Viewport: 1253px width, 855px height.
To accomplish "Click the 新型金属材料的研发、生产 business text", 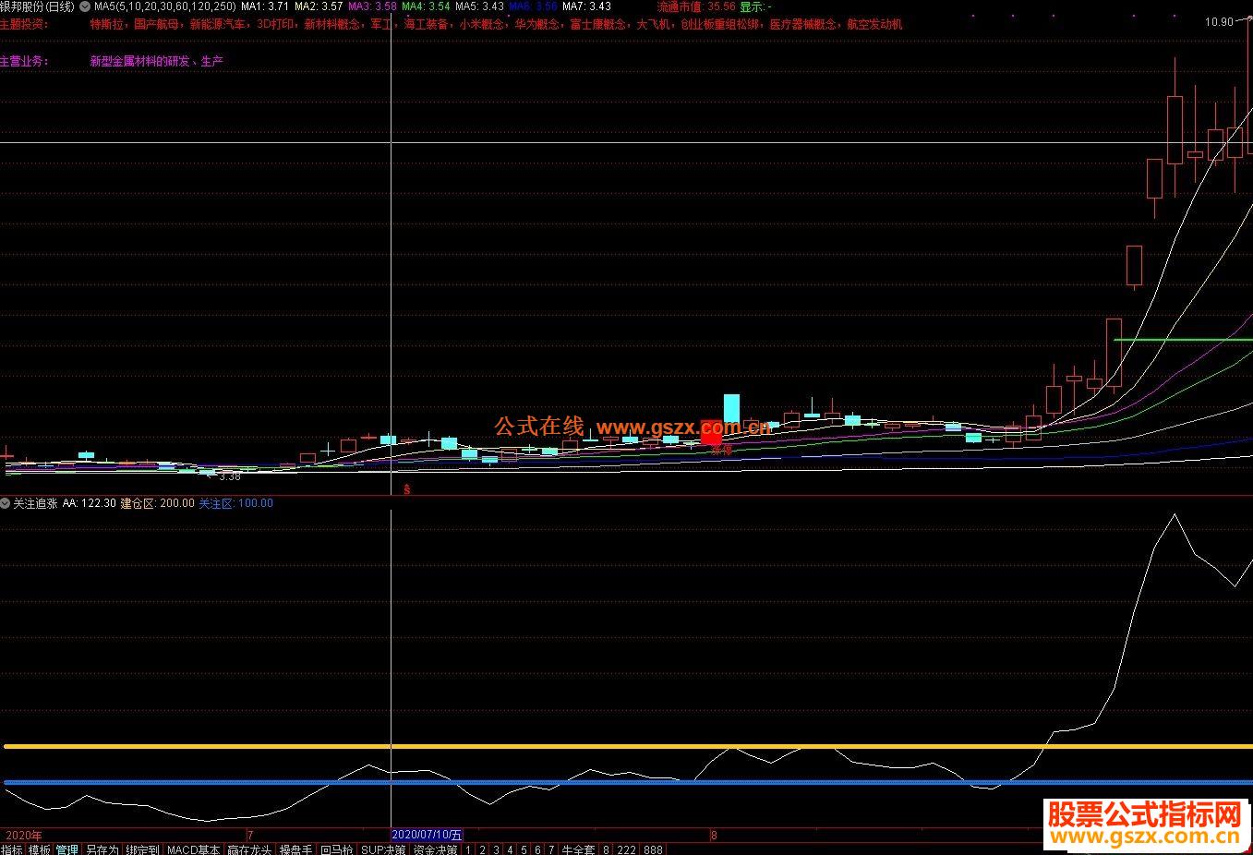I will coord(156,62).
